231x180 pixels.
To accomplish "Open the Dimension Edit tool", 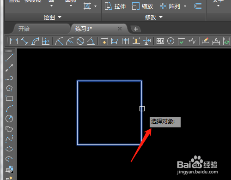I will 206,41.
